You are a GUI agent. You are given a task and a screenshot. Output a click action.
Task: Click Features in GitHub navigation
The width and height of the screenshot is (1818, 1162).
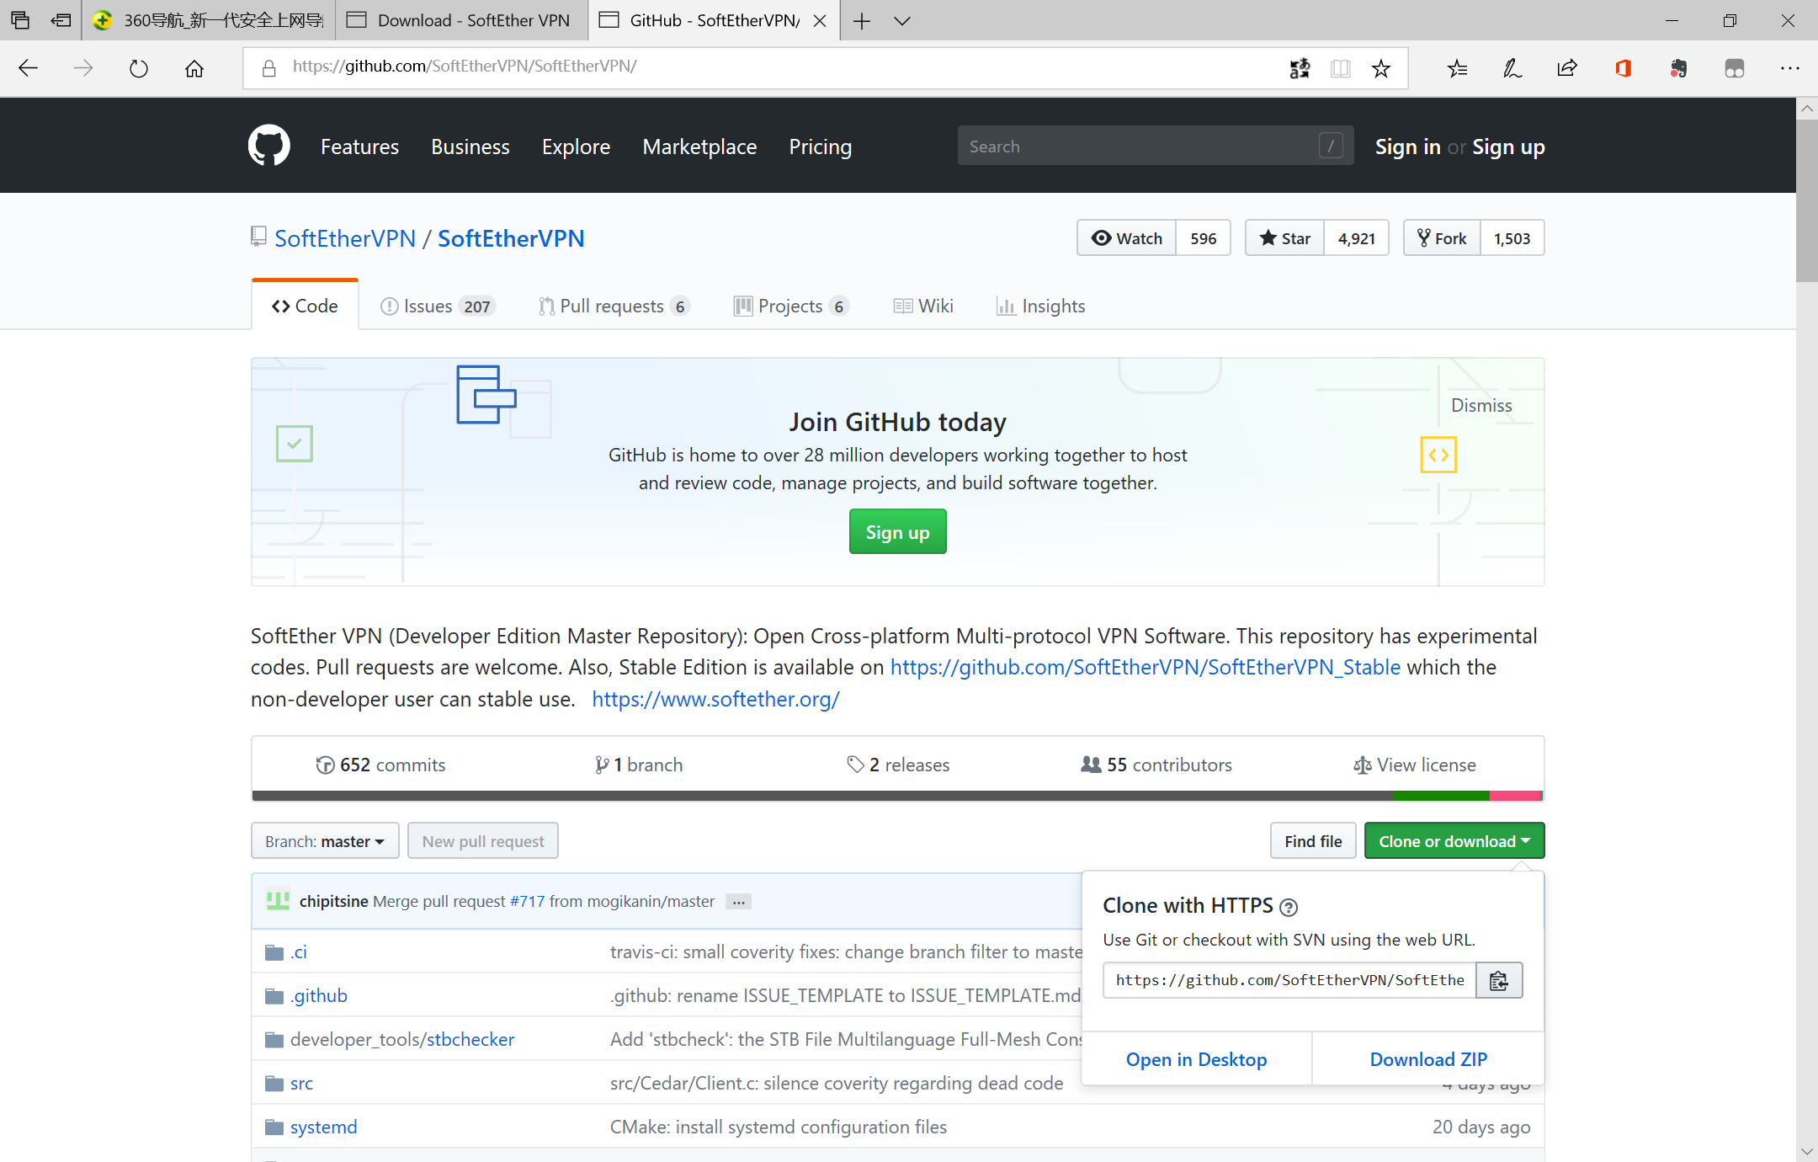(x=359, y=147)
